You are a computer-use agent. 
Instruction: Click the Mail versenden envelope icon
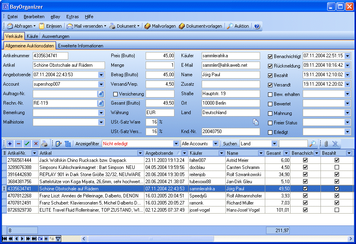pyautogui.click(x=70, y=26)
